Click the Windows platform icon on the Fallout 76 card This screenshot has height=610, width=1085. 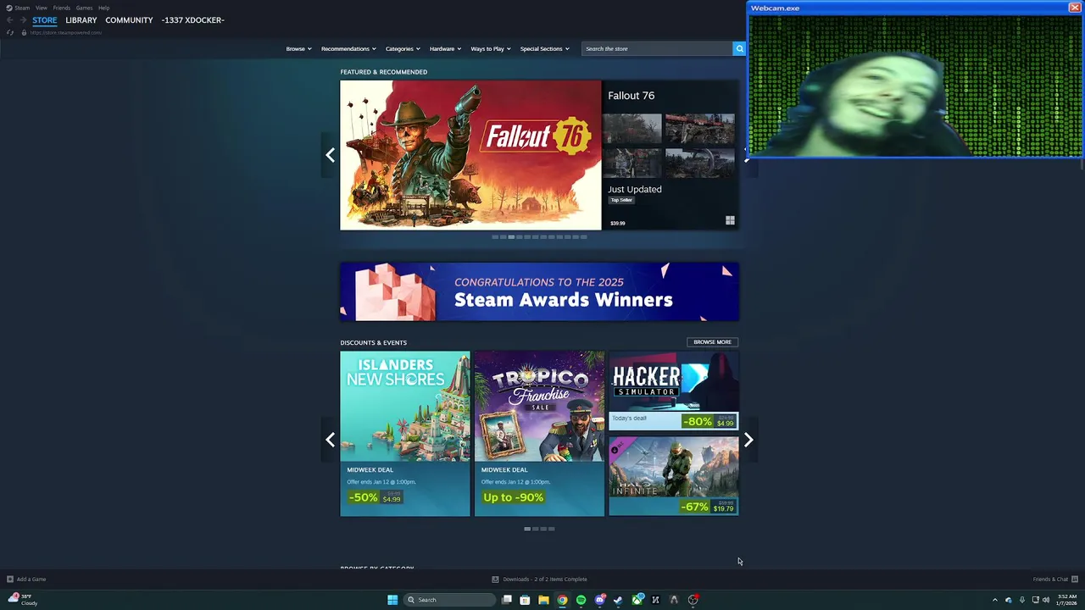tap(730, 220)
